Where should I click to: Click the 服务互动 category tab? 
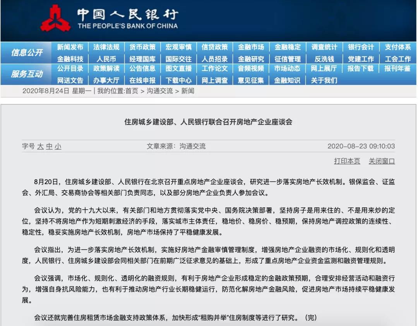(x=26, y=74)
